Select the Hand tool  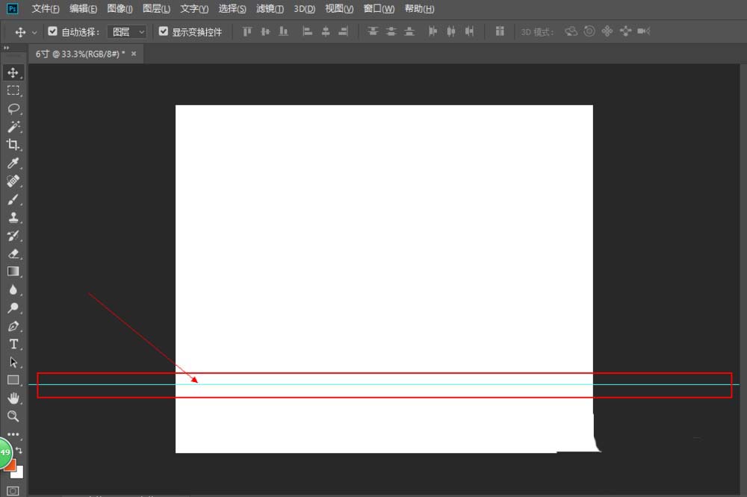click(13, 398)
